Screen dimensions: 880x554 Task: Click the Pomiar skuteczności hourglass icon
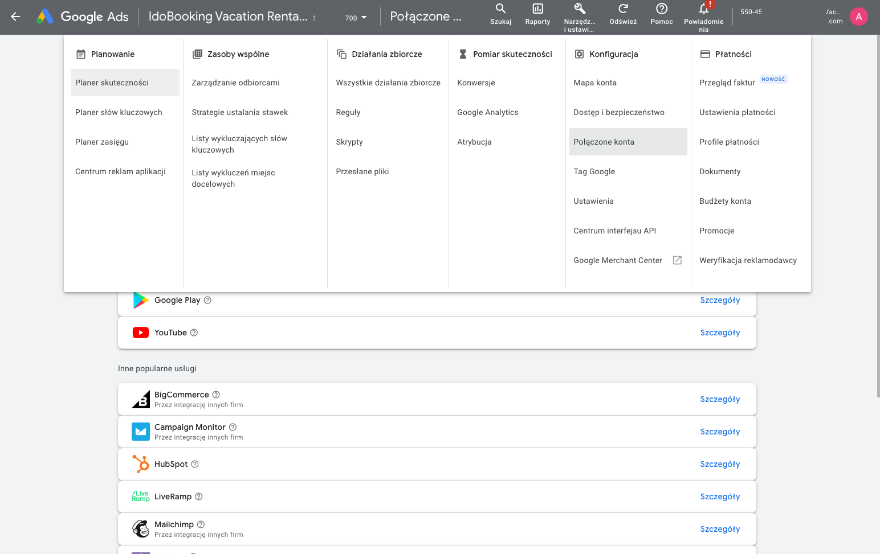tap(463, 54)
